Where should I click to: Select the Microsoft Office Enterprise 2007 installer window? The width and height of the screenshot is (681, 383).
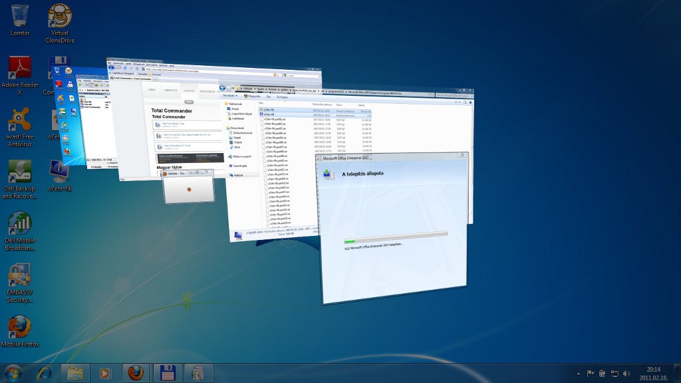pos(394,228)
